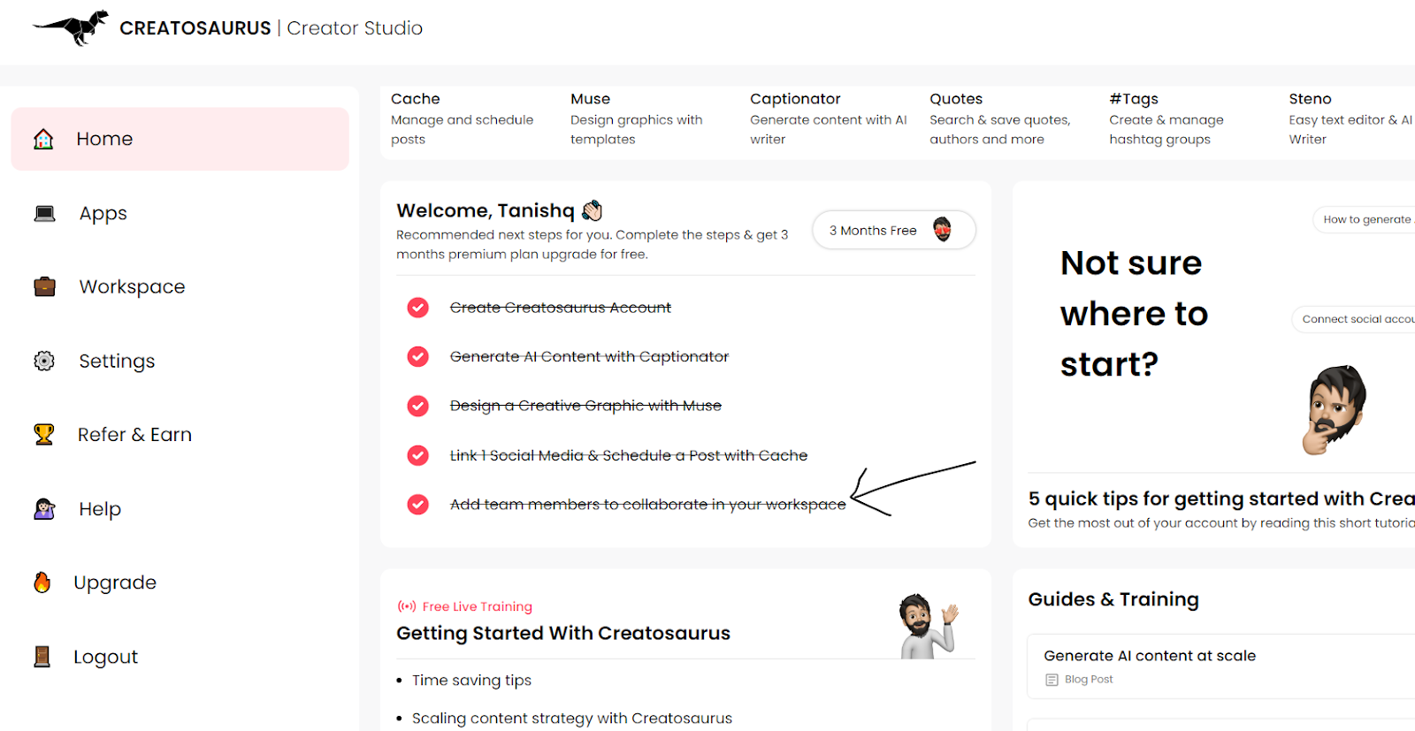The width and height of the screenshot is (1415, 731).
Task: Open Add team members to collaborate step
Action: 648,504
